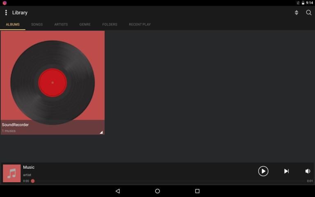This screenshot has height=197, width=315.
Task: Open the recent apps square button
Action: (197, 191)
